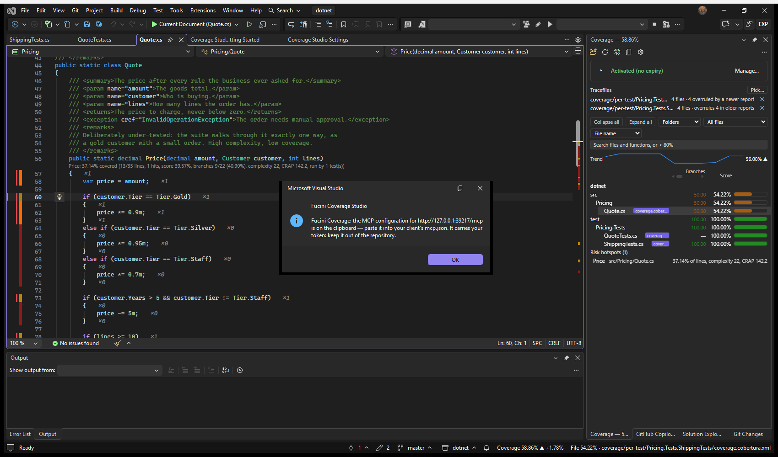
Task: Click Start Without Debugging play outline icon
Action: pos(249,24)
